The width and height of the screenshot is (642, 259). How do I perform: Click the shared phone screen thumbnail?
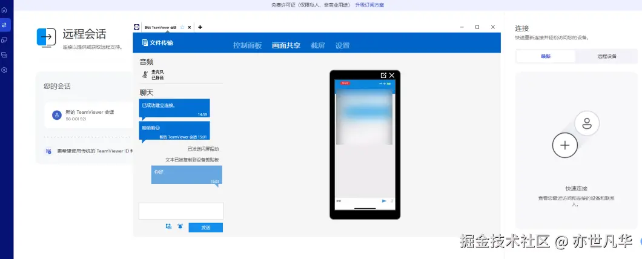(x=365, y=145)
